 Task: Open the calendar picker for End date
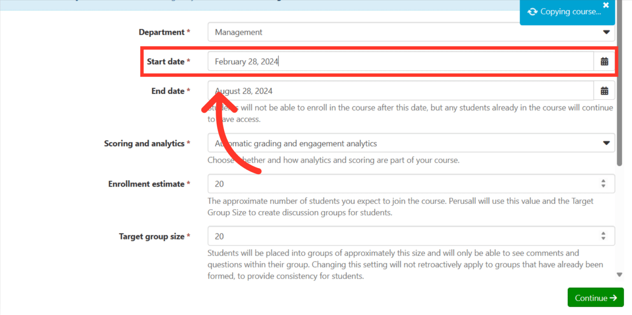click(604, 90)
